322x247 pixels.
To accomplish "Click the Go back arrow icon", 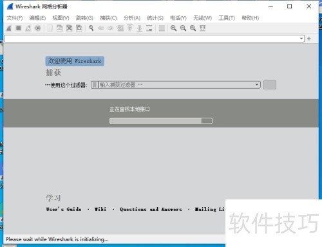I will point(101,28).
